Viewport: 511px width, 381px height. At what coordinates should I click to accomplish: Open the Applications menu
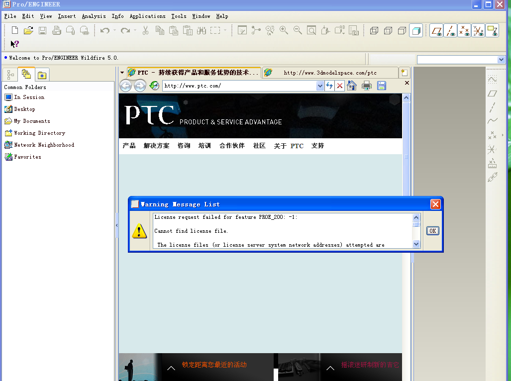pyautogui.click(x=148, y=16)
